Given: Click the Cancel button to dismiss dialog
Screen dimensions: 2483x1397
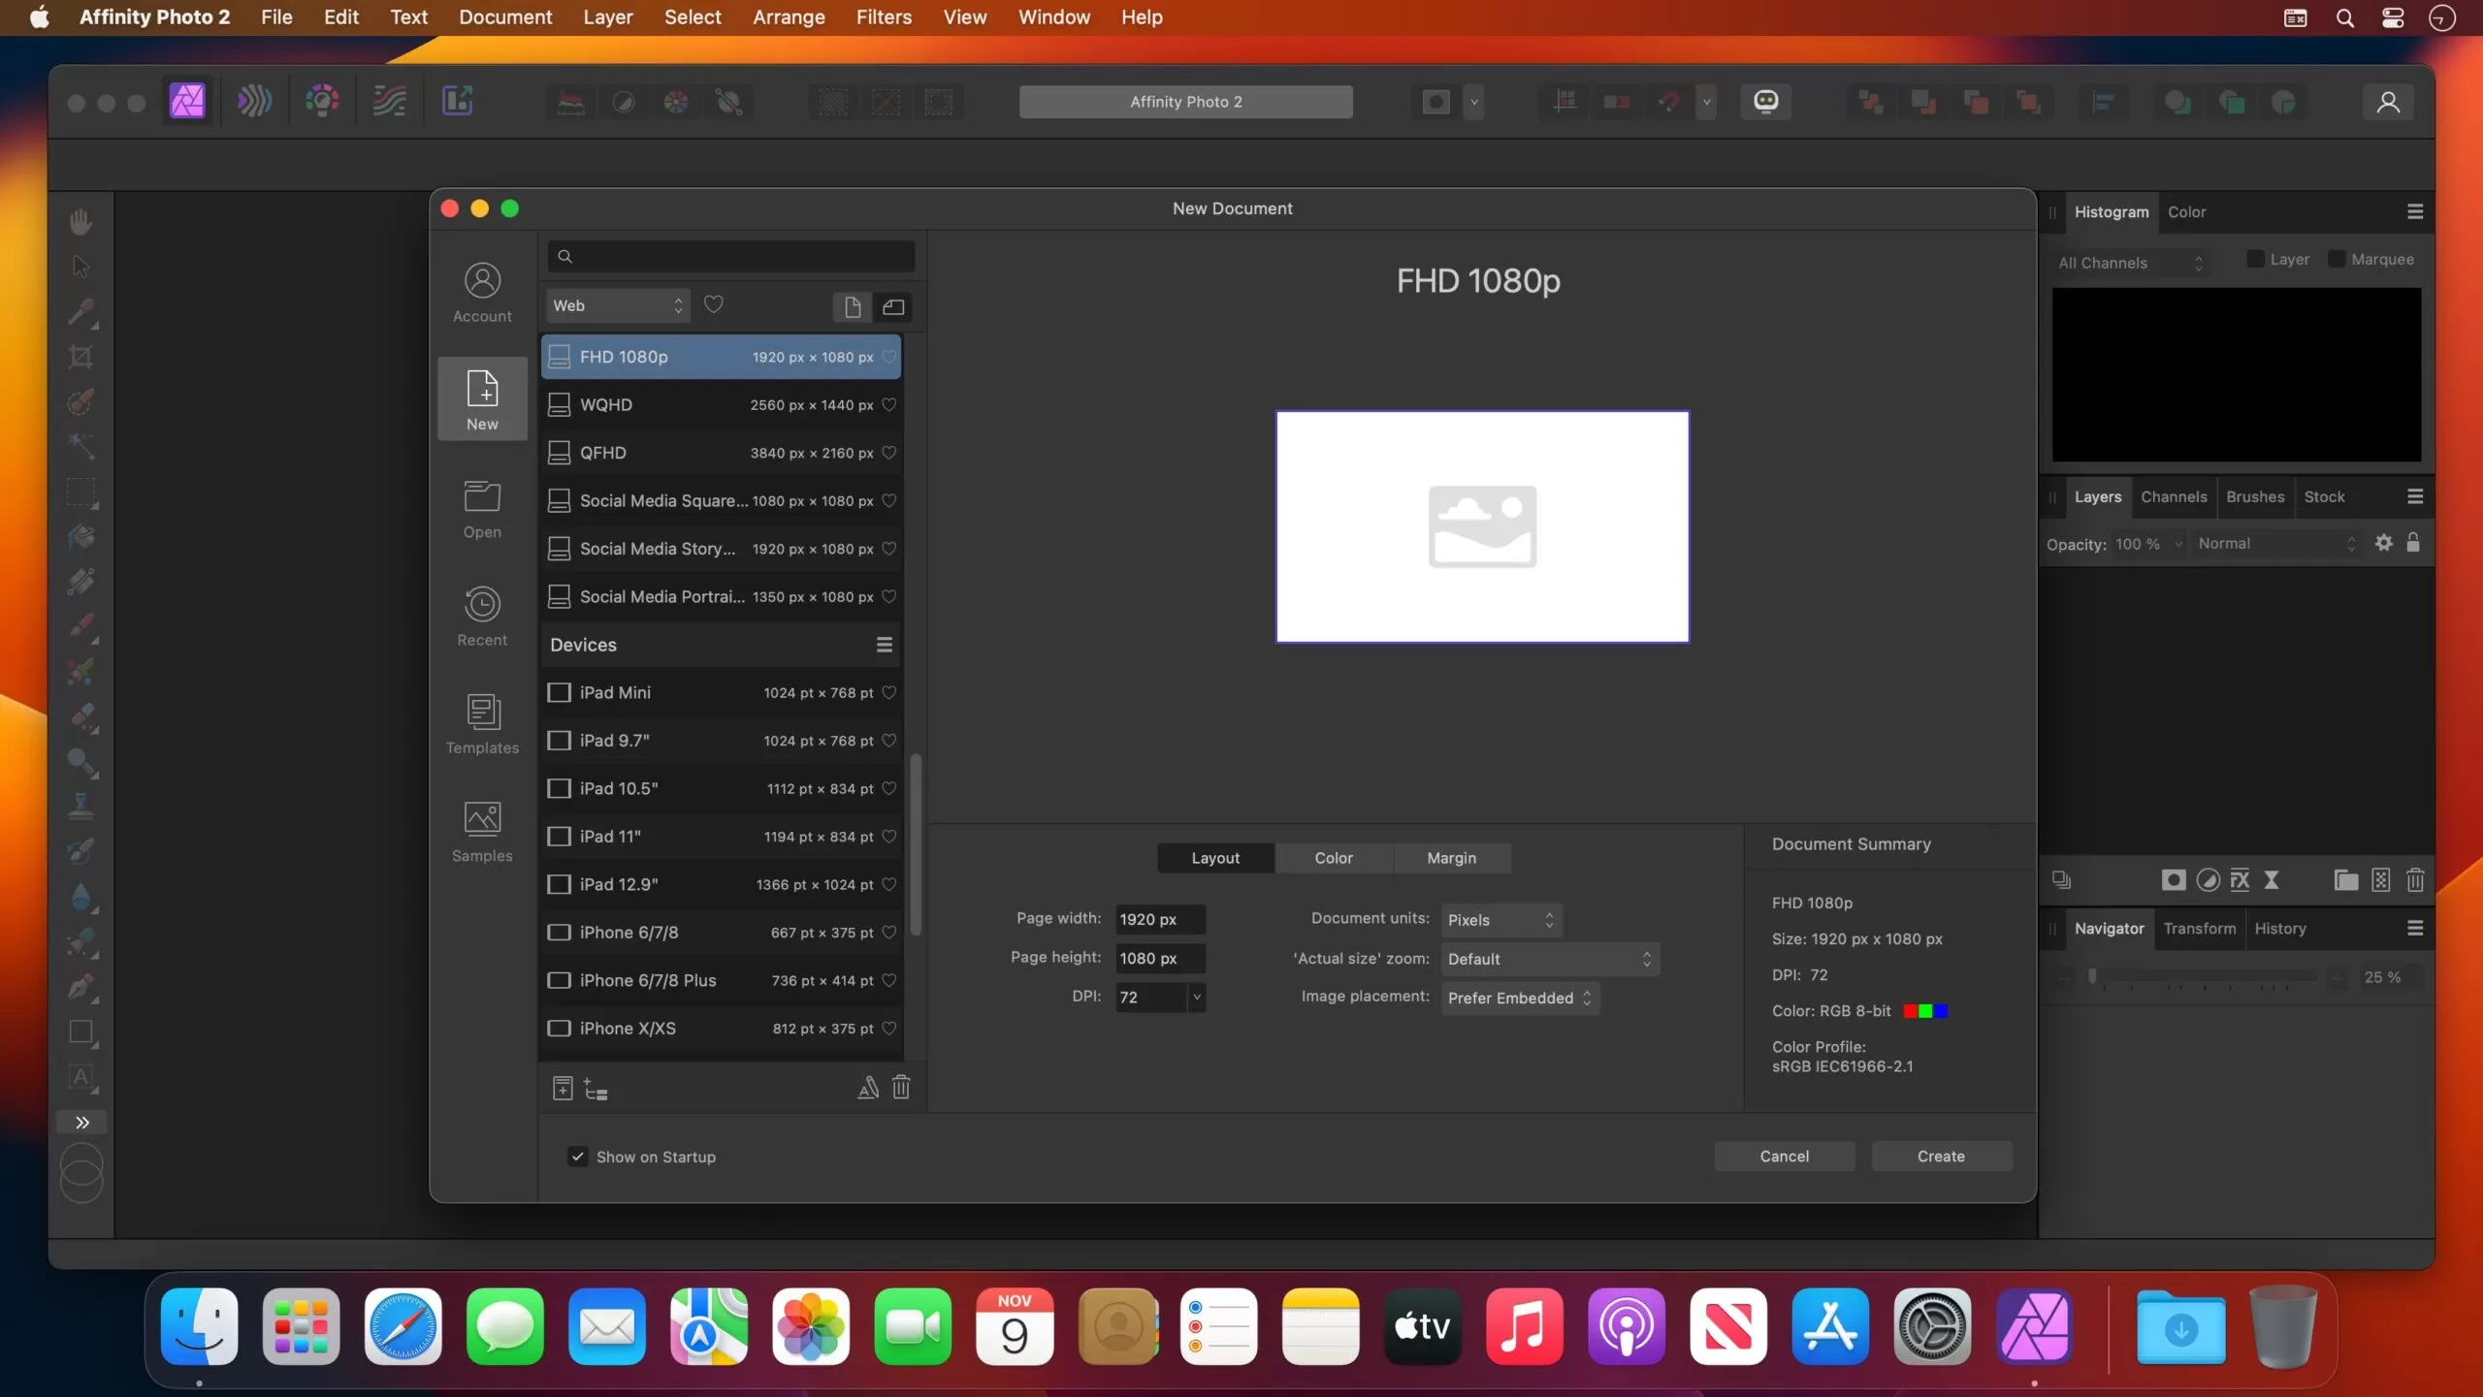Looking at the screenshot, I should [x=1784, y=1155].
